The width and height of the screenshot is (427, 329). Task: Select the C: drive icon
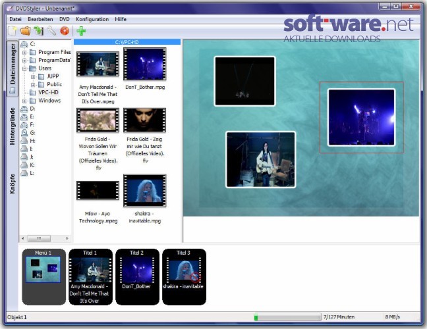24,44
